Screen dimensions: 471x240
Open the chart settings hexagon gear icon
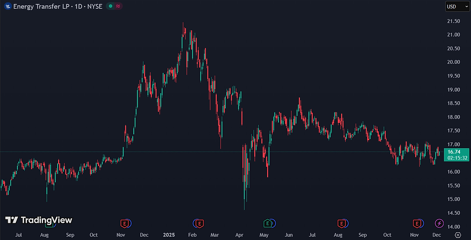pyautogui.click(x=458, y=235)
